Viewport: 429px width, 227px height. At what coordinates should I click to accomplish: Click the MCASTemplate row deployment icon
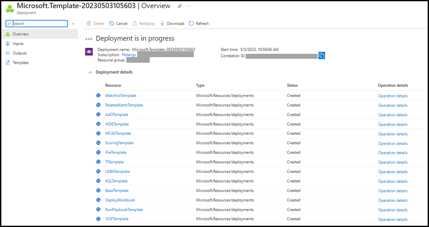98,133
